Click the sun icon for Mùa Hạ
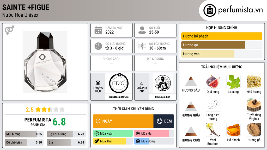 [x=138, y=134]
